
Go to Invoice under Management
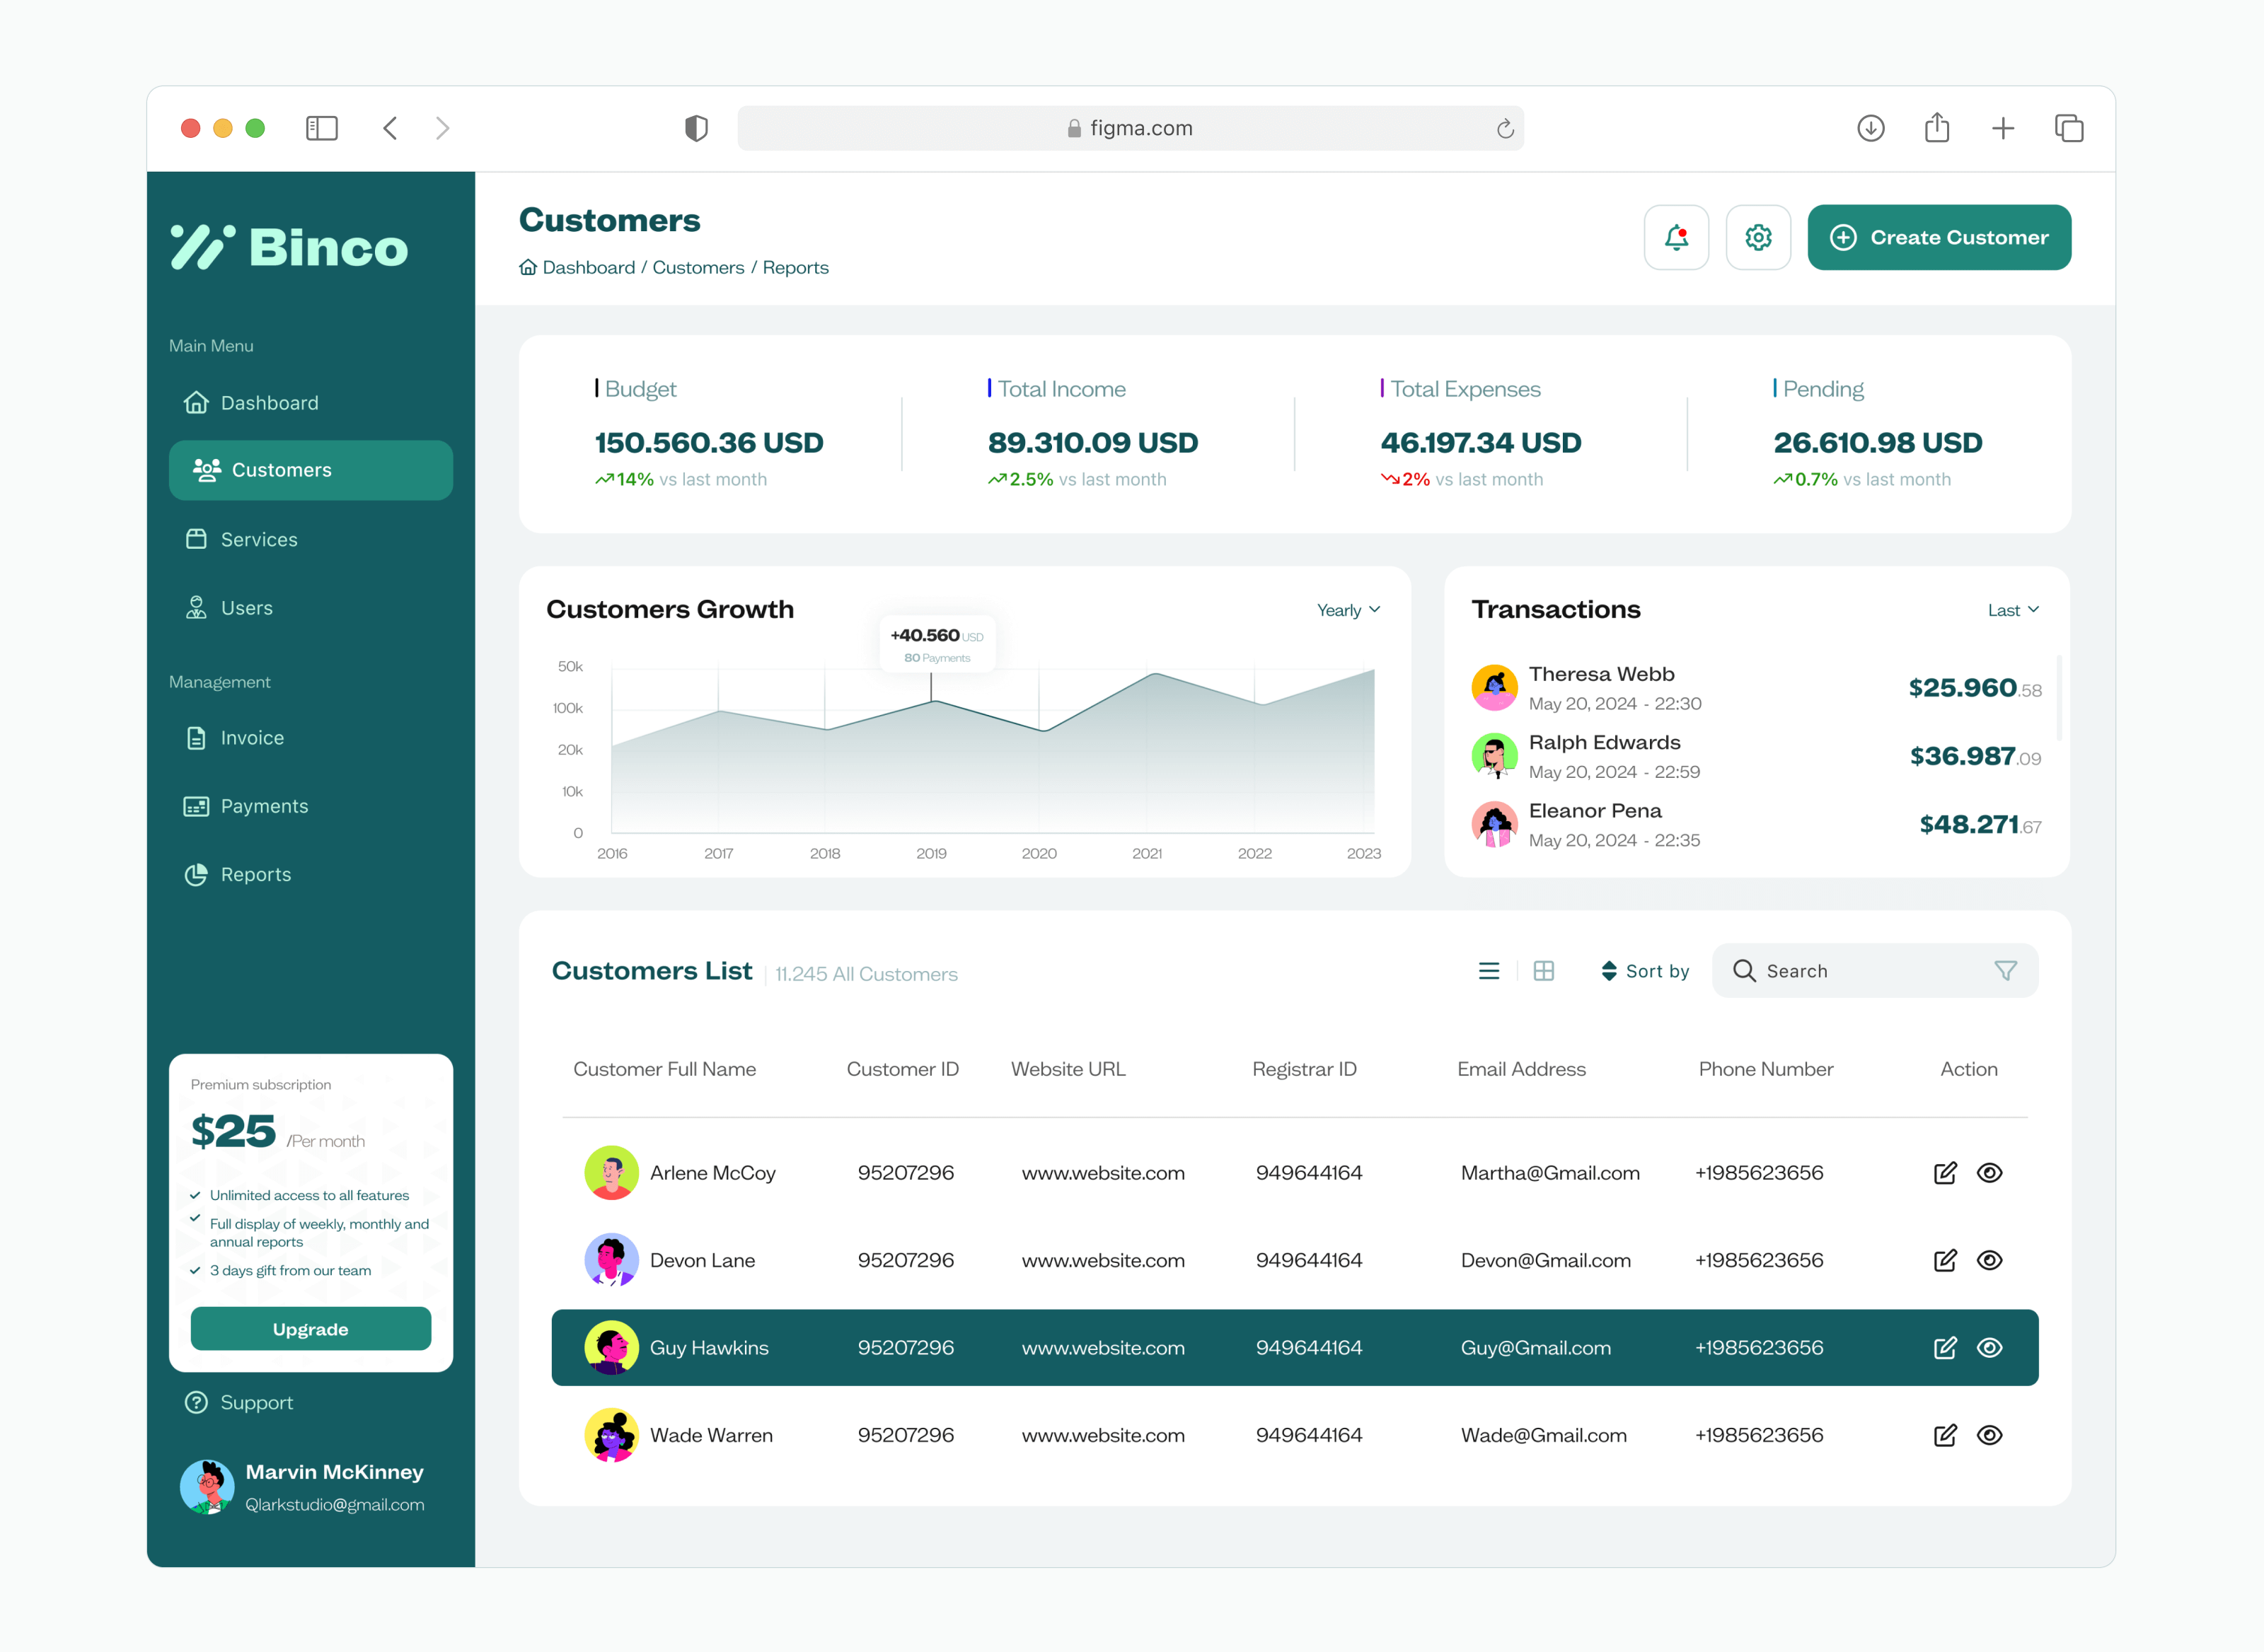click(252, 737)
